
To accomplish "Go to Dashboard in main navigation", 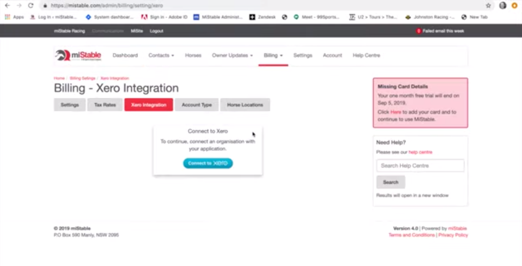I will pyautogui.click(x=125, y=55).
